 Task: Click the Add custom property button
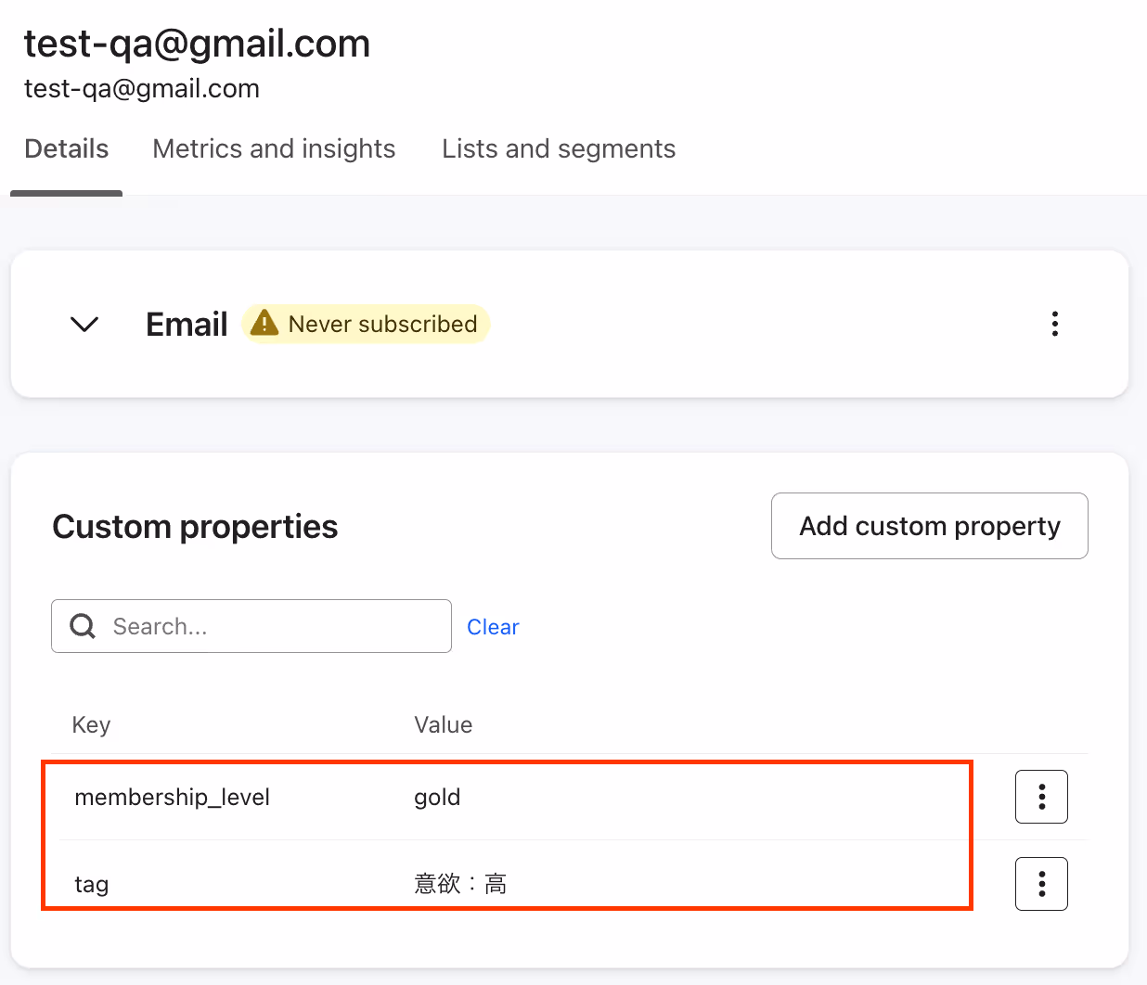930,526
